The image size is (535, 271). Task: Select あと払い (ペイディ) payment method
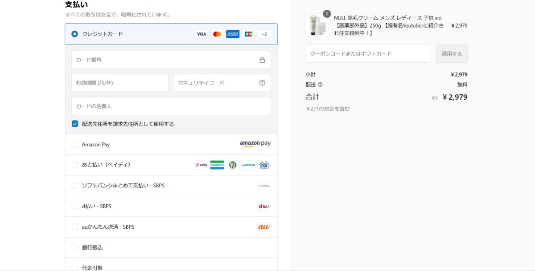(x=75, y=165)
